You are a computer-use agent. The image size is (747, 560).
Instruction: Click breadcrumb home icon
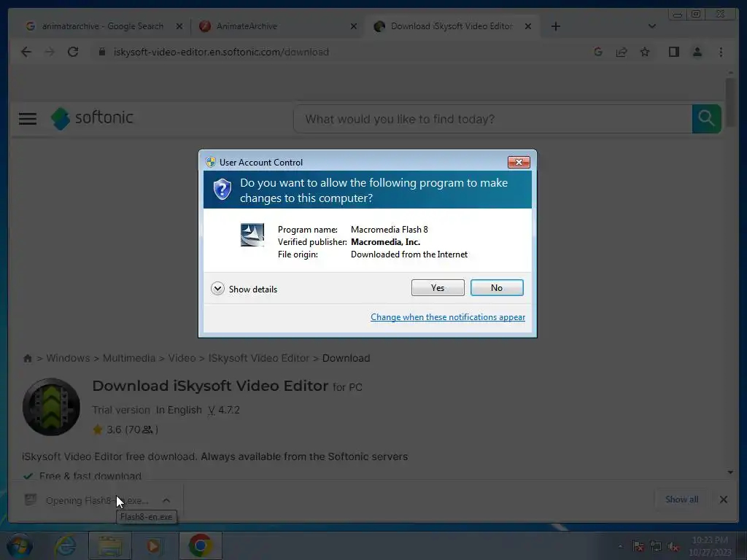[28, 358]
